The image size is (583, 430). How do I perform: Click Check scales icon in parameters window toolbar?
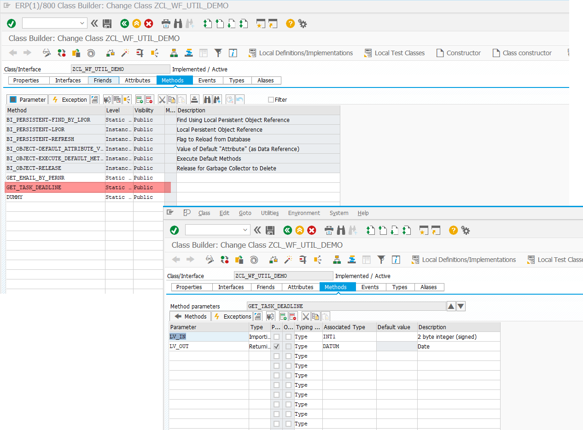click(273, 260)
